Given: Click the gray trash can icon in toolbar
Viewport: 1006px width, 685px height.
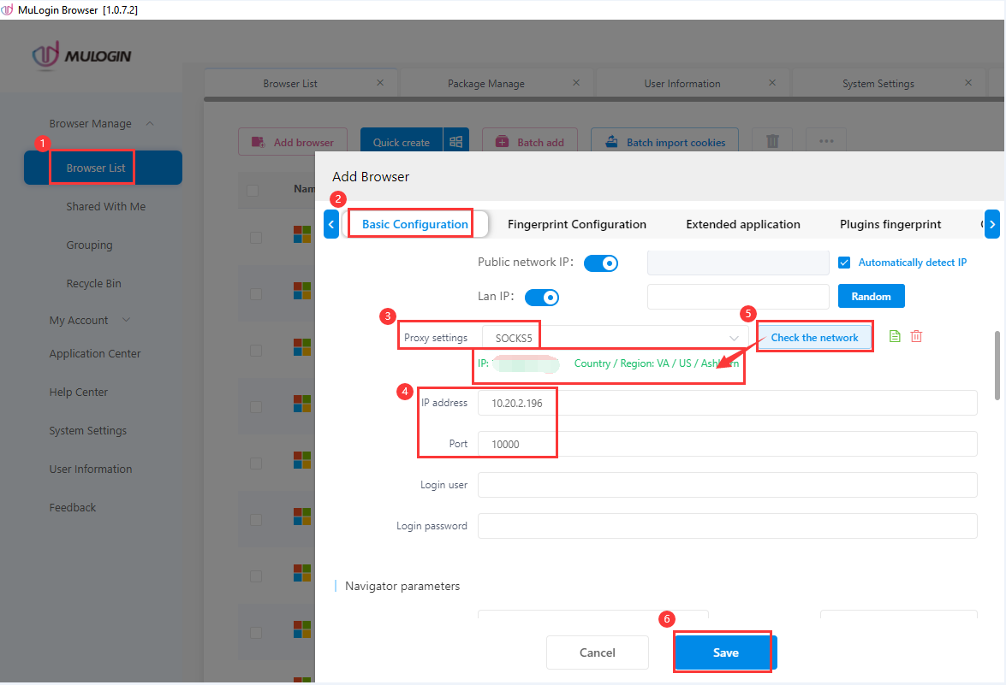Looking at the screenshot, I should point(772,142).
